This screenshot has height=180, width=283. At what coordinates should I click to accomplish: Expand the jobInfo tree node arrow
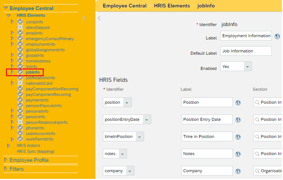[12, 72]
